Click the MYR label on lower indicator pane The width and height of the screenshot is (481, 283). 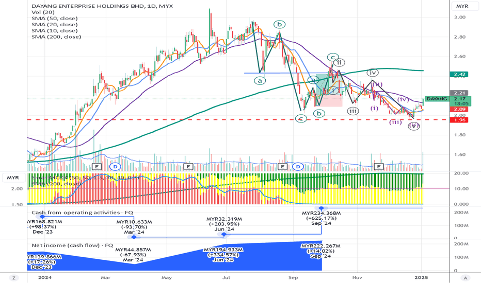pos(13,178)
